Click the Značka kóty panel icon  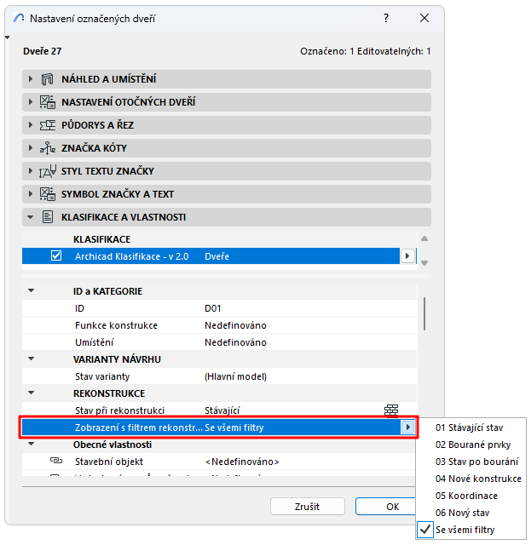(48, 148)
